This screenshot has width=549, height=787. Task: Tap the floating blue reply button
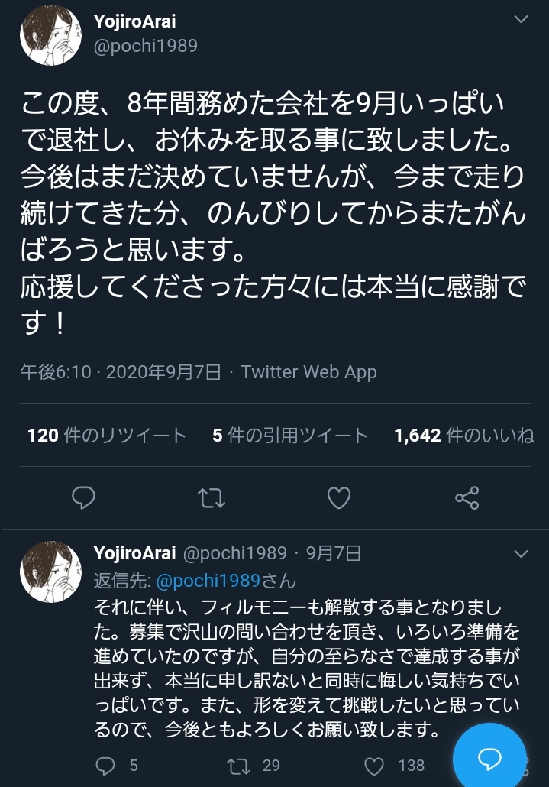pos(489,759)
